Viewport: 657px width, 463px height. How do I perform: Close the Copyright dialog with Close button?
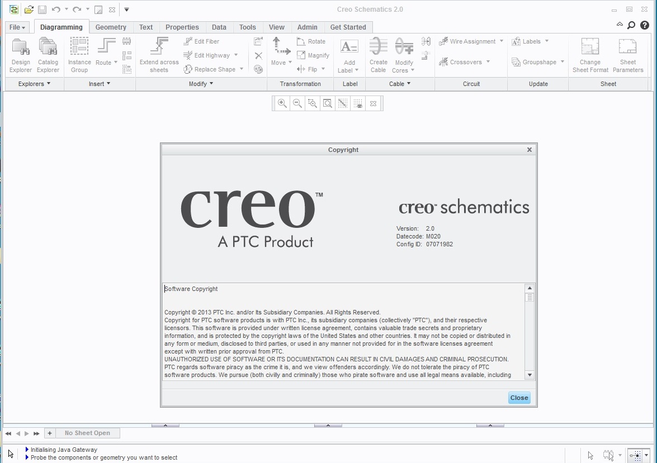click(x=519, y=398)
